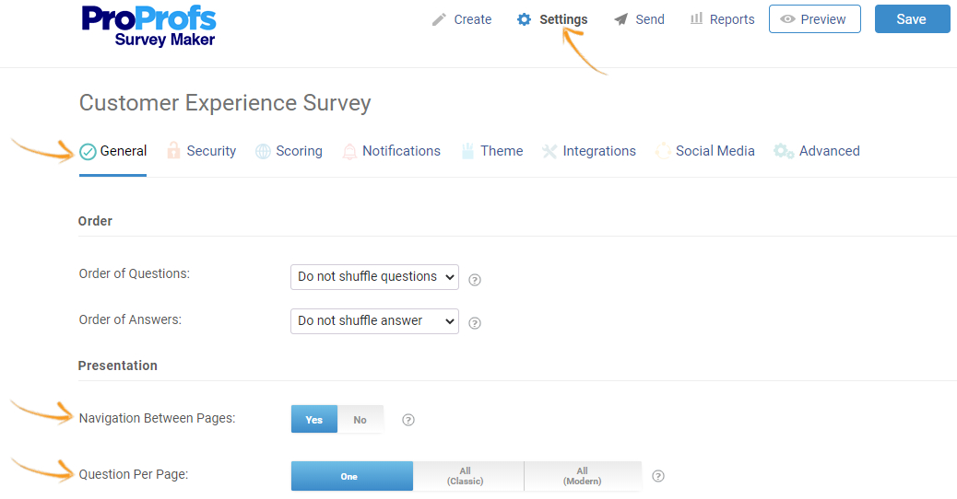Click the bar chart Reports icon

(x=696, y=19)
